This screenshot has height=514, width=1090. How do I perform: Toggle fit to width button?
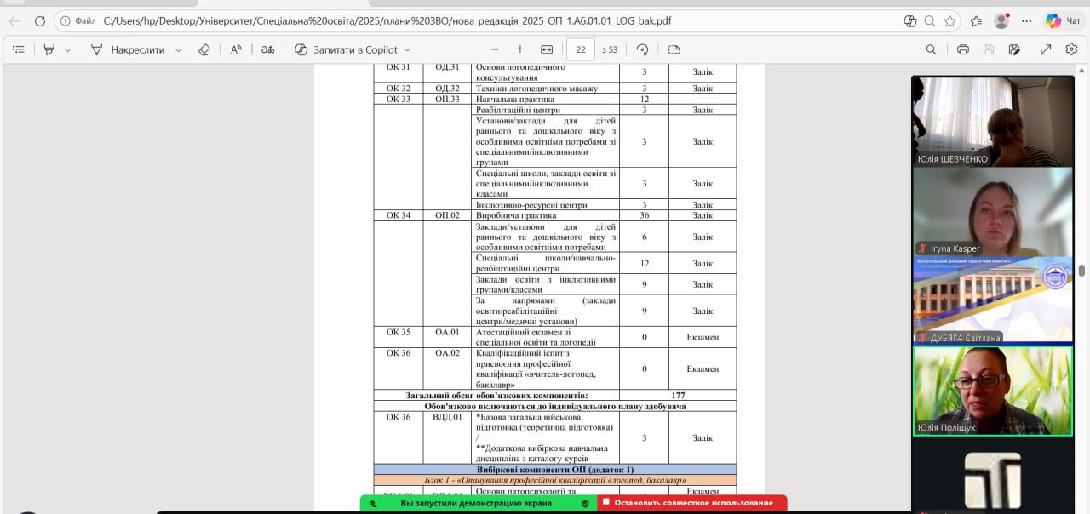click(x=547, y=49)
